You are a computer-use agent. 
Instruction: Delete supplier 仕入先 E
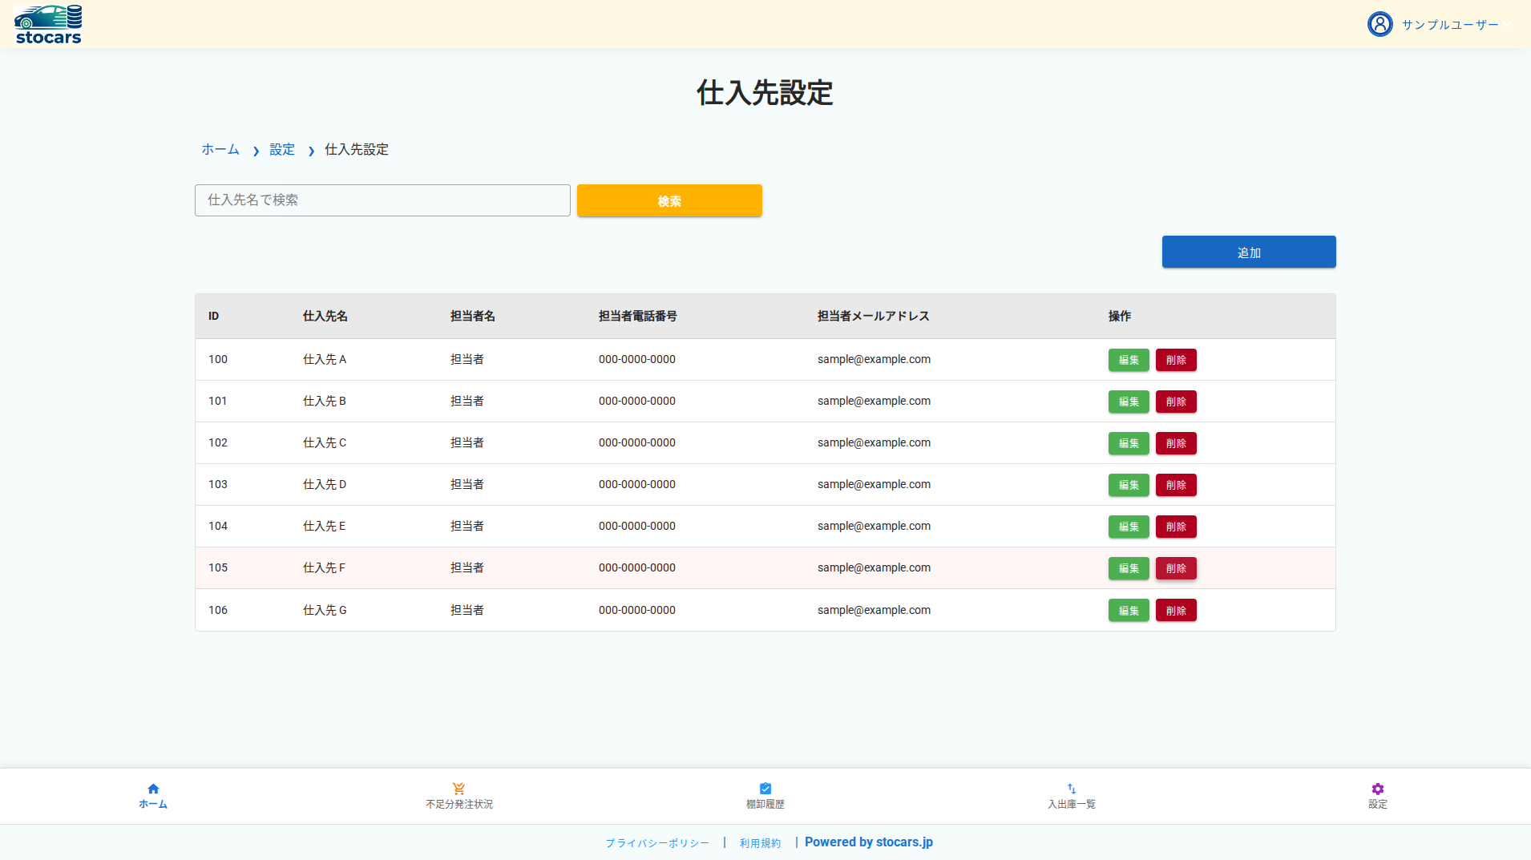[1176, 527]
